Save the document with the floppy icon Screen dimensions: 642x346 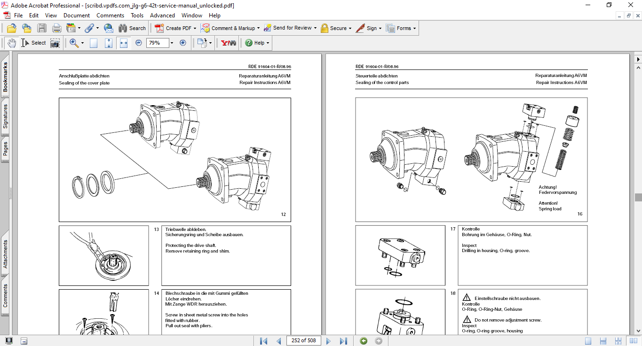41,28
